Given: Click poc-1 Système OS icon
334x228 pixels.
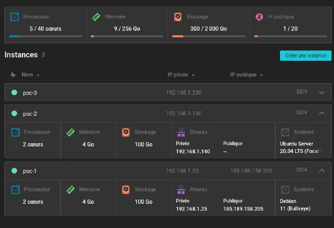Looking at the screenshot, I should (285, 190).
